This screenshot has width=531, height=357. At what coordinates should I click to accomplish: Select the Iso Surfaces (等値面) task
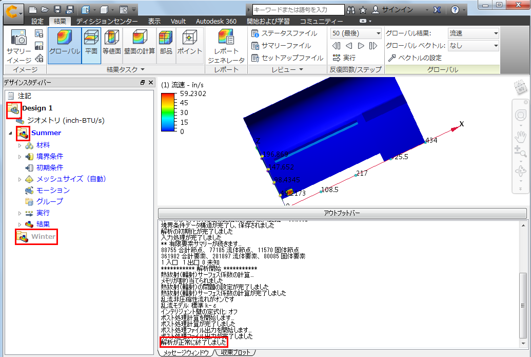coord(112,46)
